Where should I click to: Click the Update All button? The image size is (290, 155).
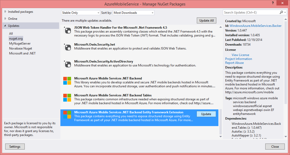click(206, 21)
